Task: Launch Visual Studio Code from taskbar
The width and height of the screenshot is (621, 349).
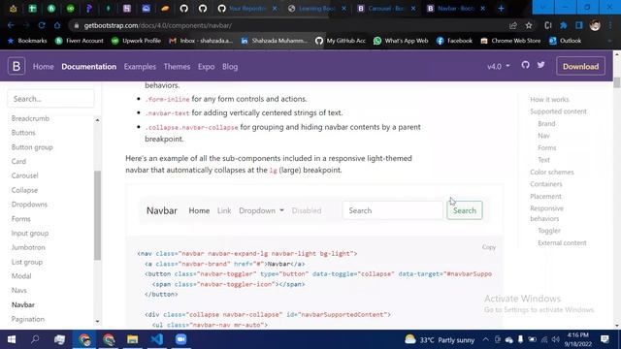Action: click(x=157, y=339)
